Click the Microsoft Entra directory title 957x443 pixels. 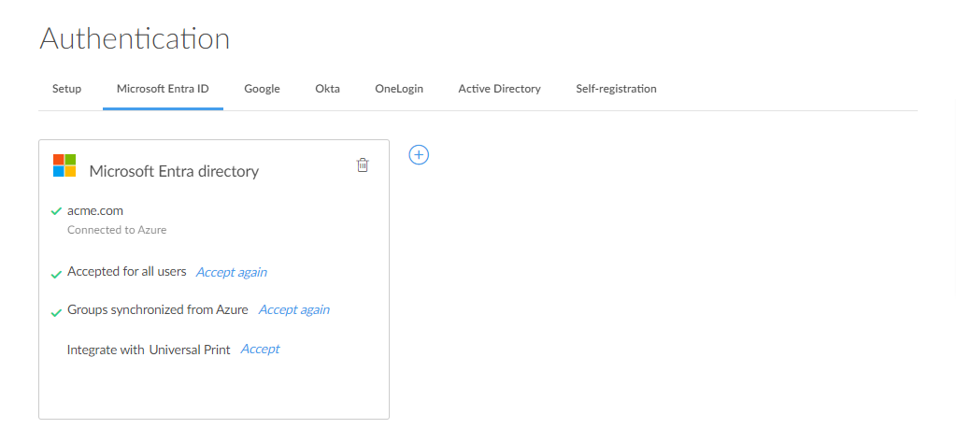click(174, 171)
